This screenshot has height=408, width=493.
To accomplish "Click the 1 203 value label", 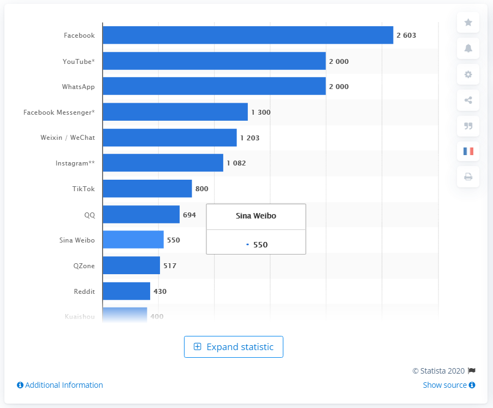I will pos(250,138).
